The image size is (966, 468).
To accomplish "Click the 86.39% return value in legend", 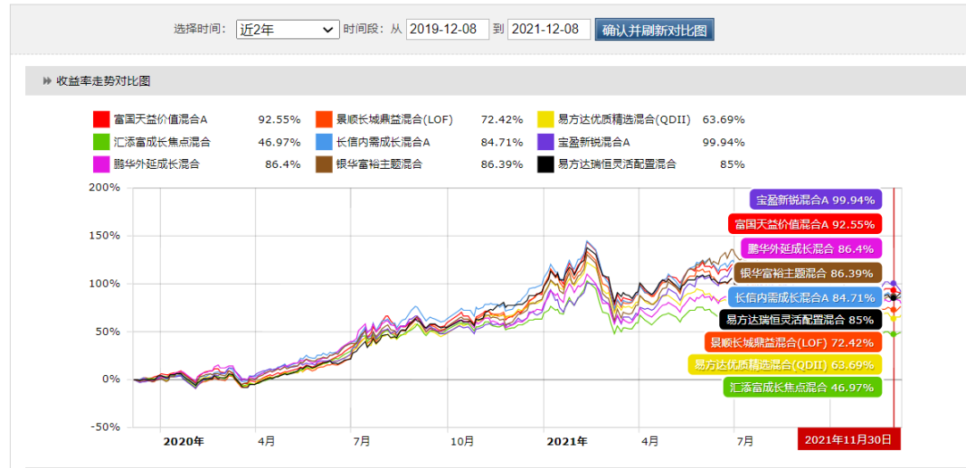I will (502, 164).
